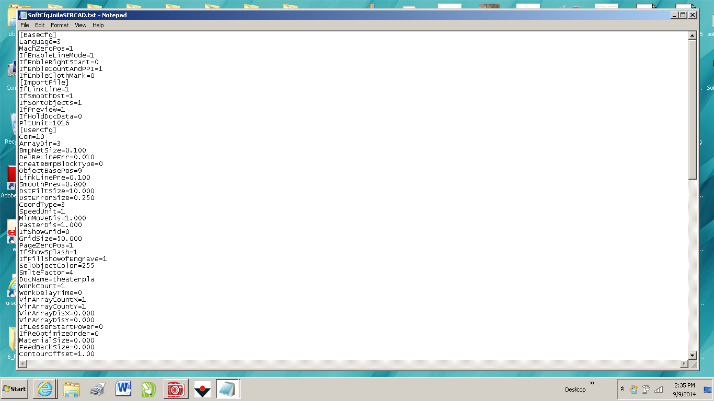Open the File menu in Notepad
This screenshot has height=401, width=714.
coord(25,25)
